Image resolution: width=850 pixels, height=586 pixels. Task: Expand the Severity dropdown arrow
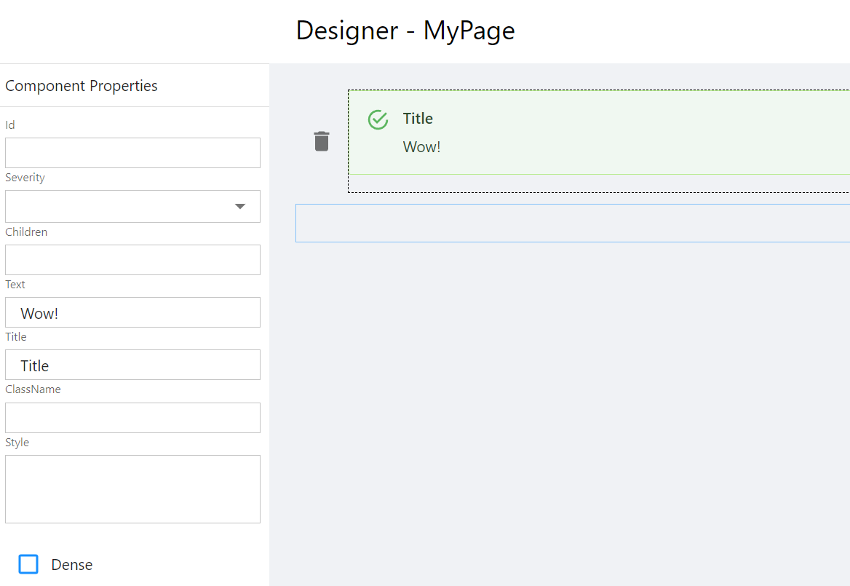(240, 206)
